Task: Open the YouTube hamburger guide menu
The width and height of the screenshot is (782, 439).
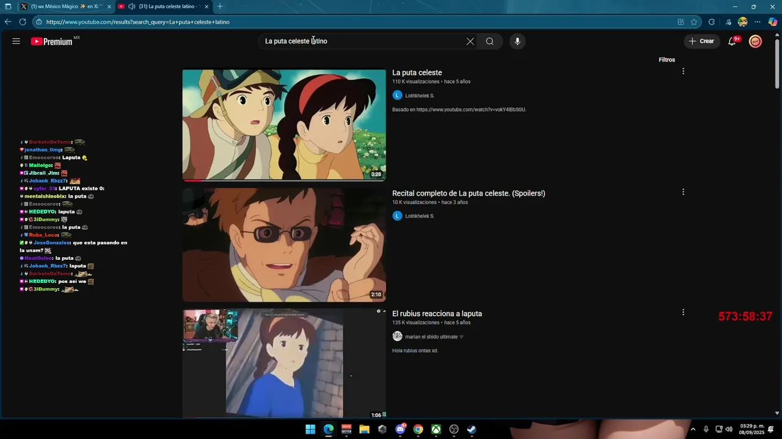Action: (x=16, y=41)
